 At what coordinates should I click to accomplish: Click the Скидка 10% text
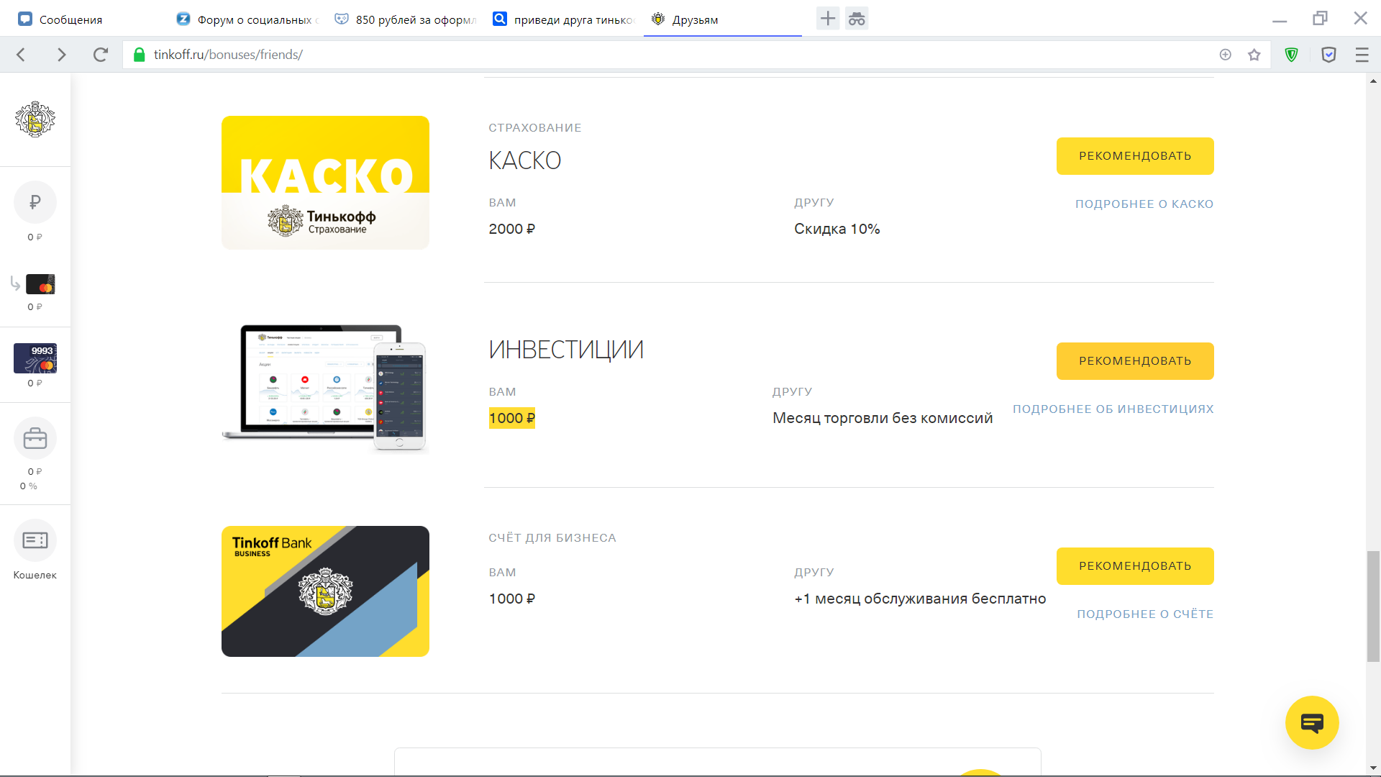837,229
